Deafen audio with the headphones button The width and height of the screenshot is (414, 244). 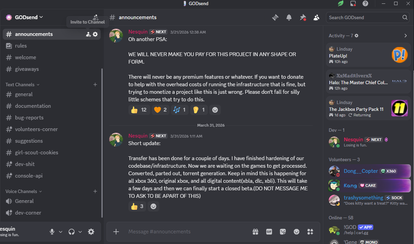[x=72, y=232]
